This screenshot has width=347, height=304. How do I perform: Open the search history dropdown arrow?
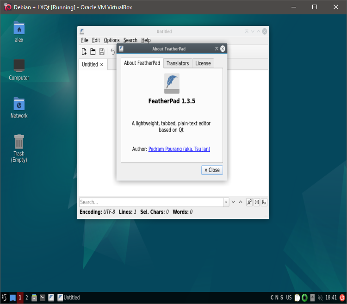[x=226, y=202]
